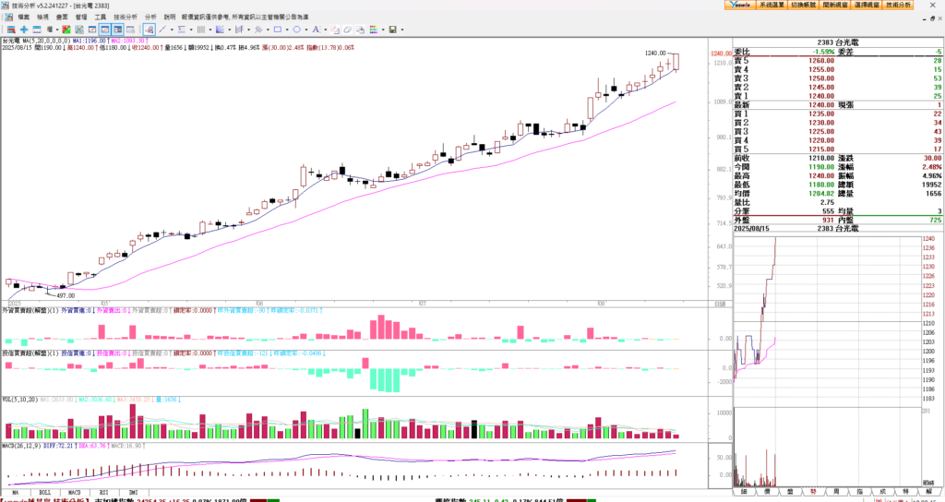Open the color palette grid icon
Image resolution: width=945 pixels, height=502 pixels.
[x=373, y=29]
